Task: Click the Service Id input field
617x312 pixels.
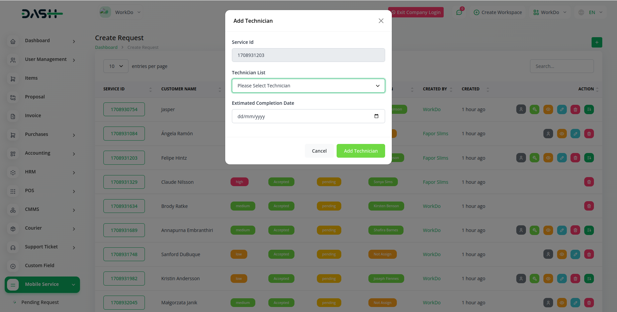Action: (308, 55)
